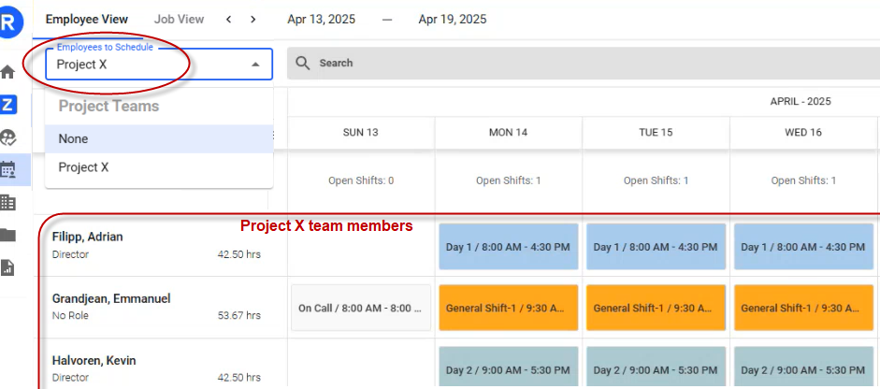Image resolution: width=880 pixels, height=389 pixels.
Task: Open the dashboard gauge sidebar icon
Action: [x=8, y=137]
